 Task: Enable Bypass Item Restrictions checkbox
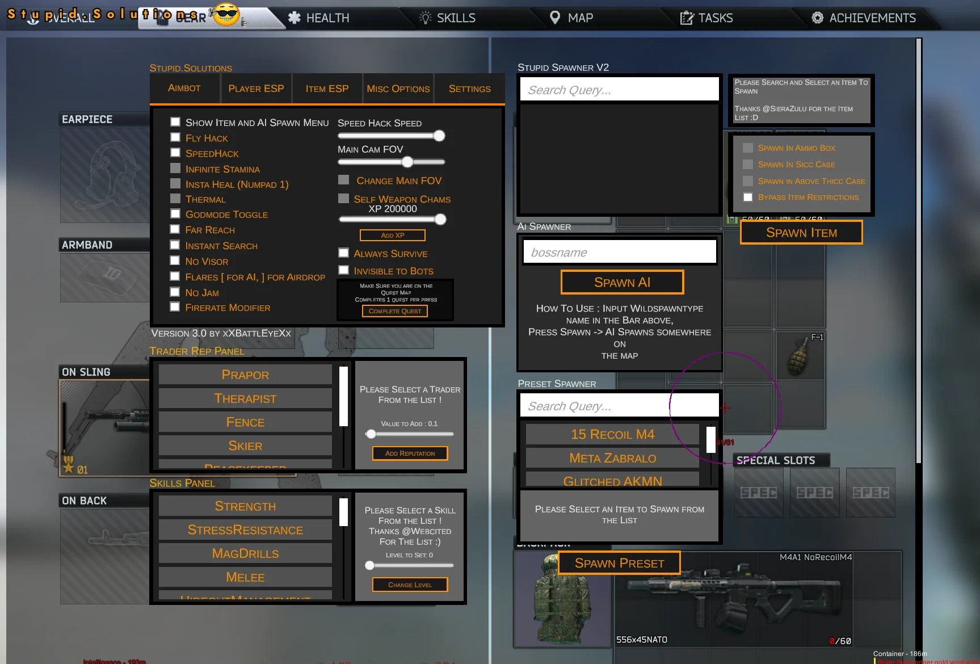(748, 197)
